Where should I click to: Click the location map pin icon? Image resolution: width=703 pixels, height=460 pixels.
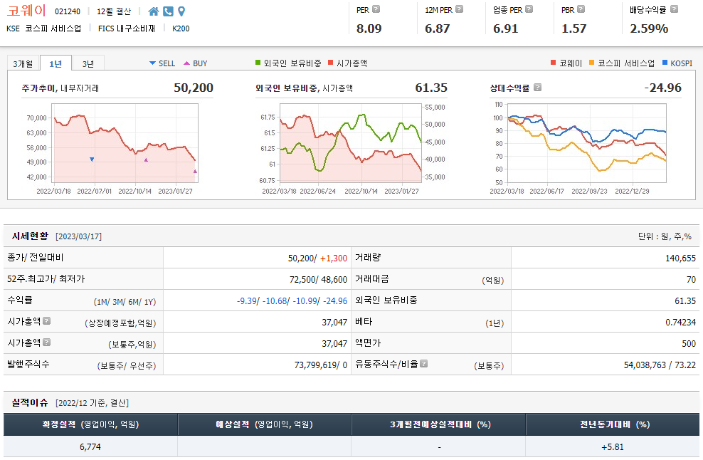[181, 11]
